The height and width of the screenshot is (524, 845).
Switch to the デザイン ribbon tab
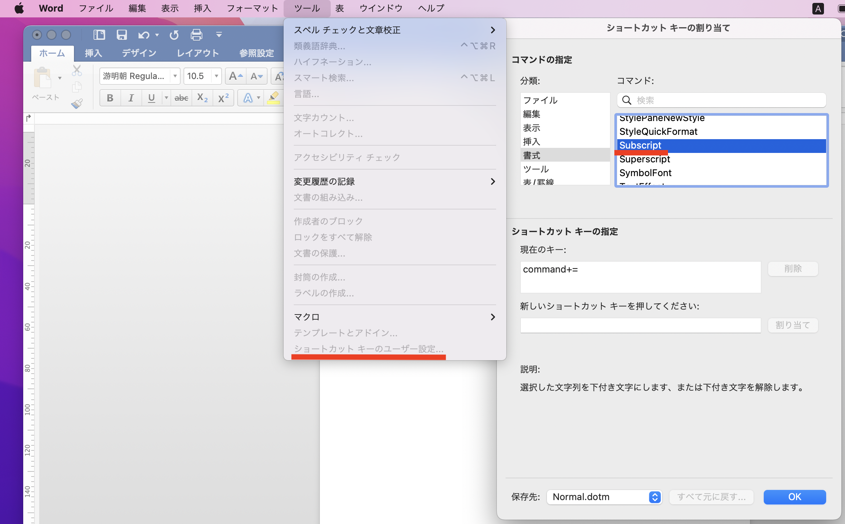(139, 53)
